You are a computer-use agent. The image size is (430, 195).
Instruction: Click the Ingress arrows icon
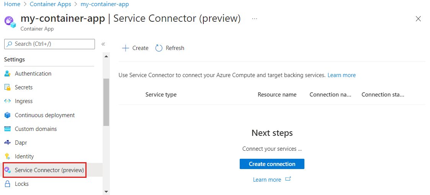(x=7, y=101)
